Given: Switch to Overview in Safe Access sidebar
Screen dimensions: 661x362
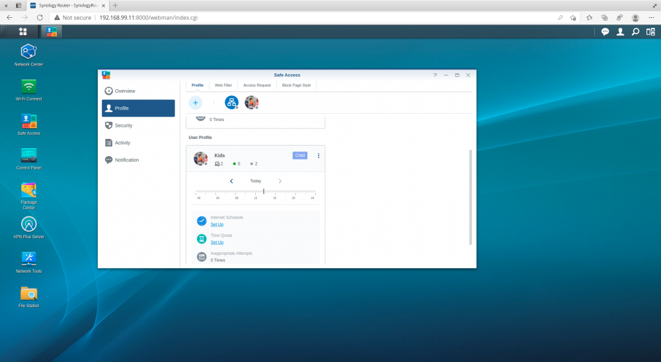Looking at the screenshot, I should click(138, 91).
